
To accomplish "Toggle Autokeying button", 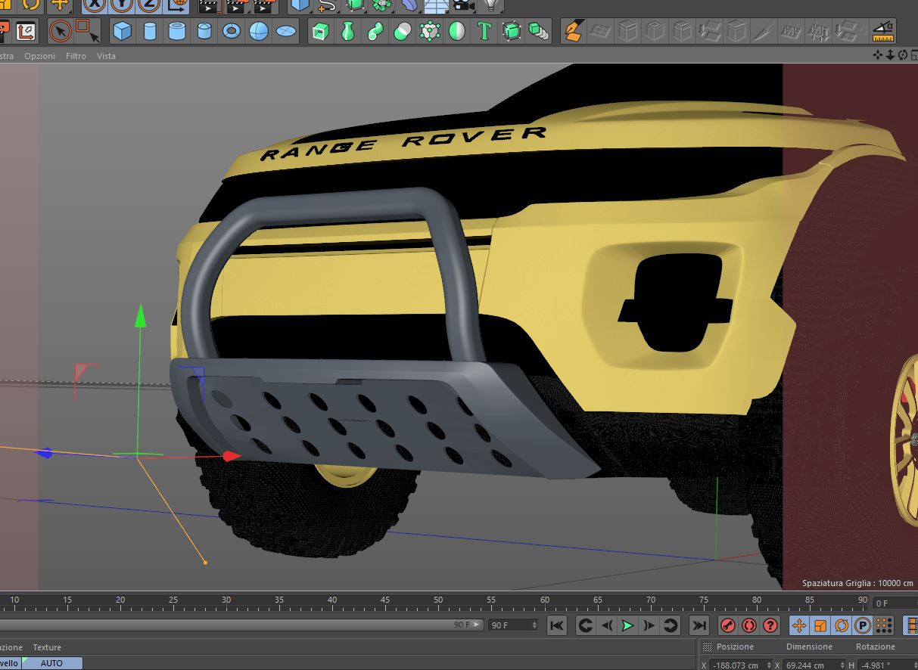I will point(749,625).
